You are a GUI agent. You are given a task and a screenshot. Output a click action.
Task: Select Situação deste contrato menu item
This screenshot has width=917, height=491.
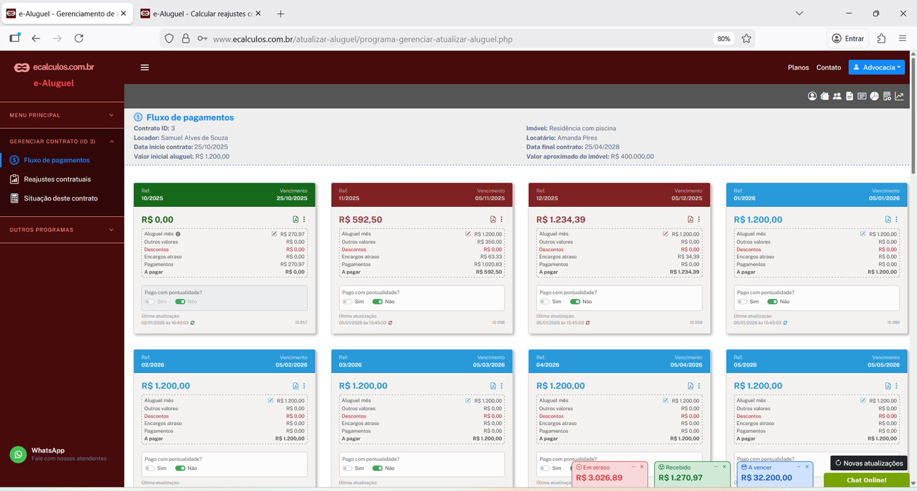60,198
